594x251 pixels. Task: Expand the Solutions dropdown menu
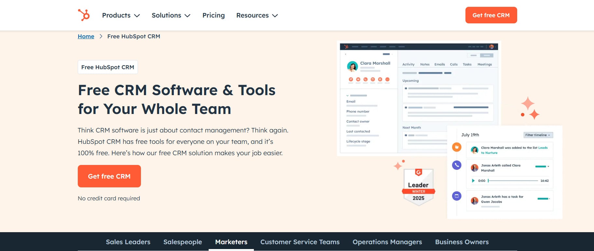[171, 15]
